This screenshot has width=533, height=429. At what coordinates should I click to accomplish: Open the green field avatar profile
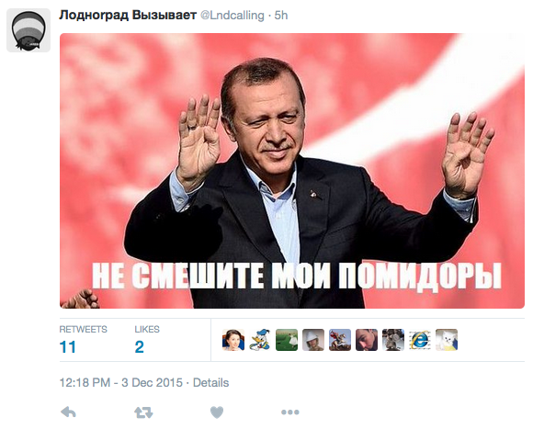point(287,340)
